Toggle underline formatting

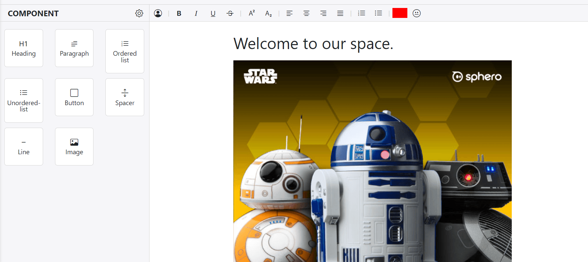tap(213, 13)
